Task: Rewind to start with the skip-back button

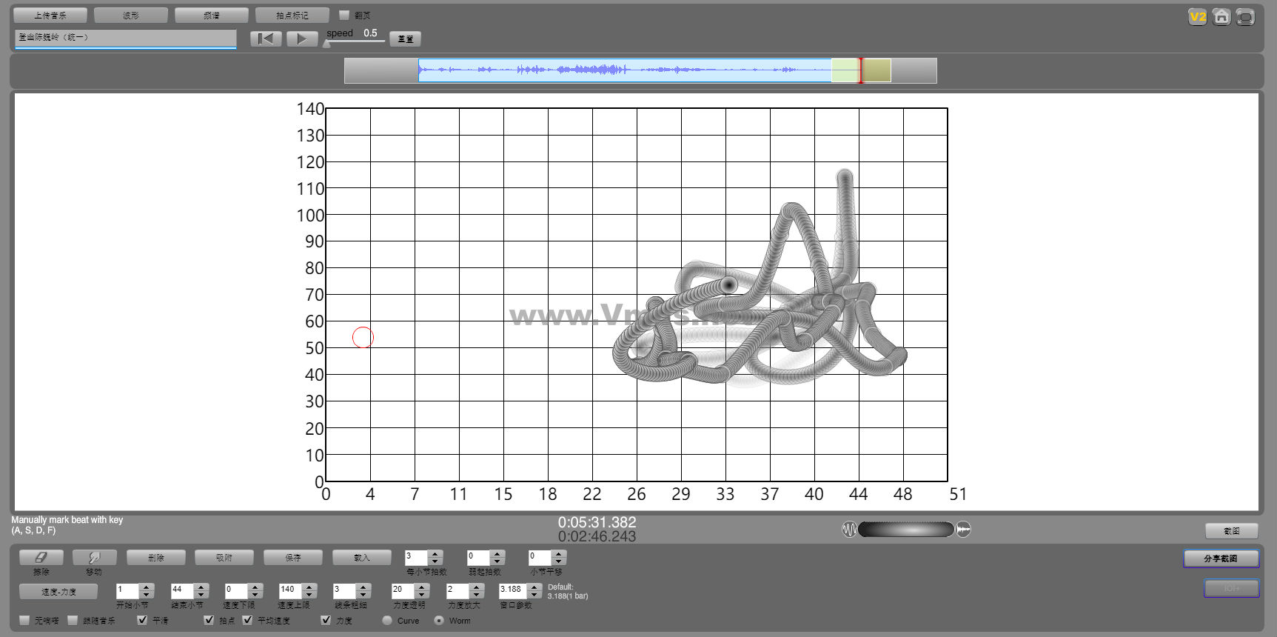Action: [x=266, y=39]
